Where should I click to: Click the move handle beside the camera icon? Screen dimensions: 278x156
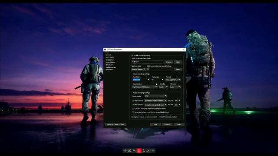pyautogui.click(x=125, y=151)
